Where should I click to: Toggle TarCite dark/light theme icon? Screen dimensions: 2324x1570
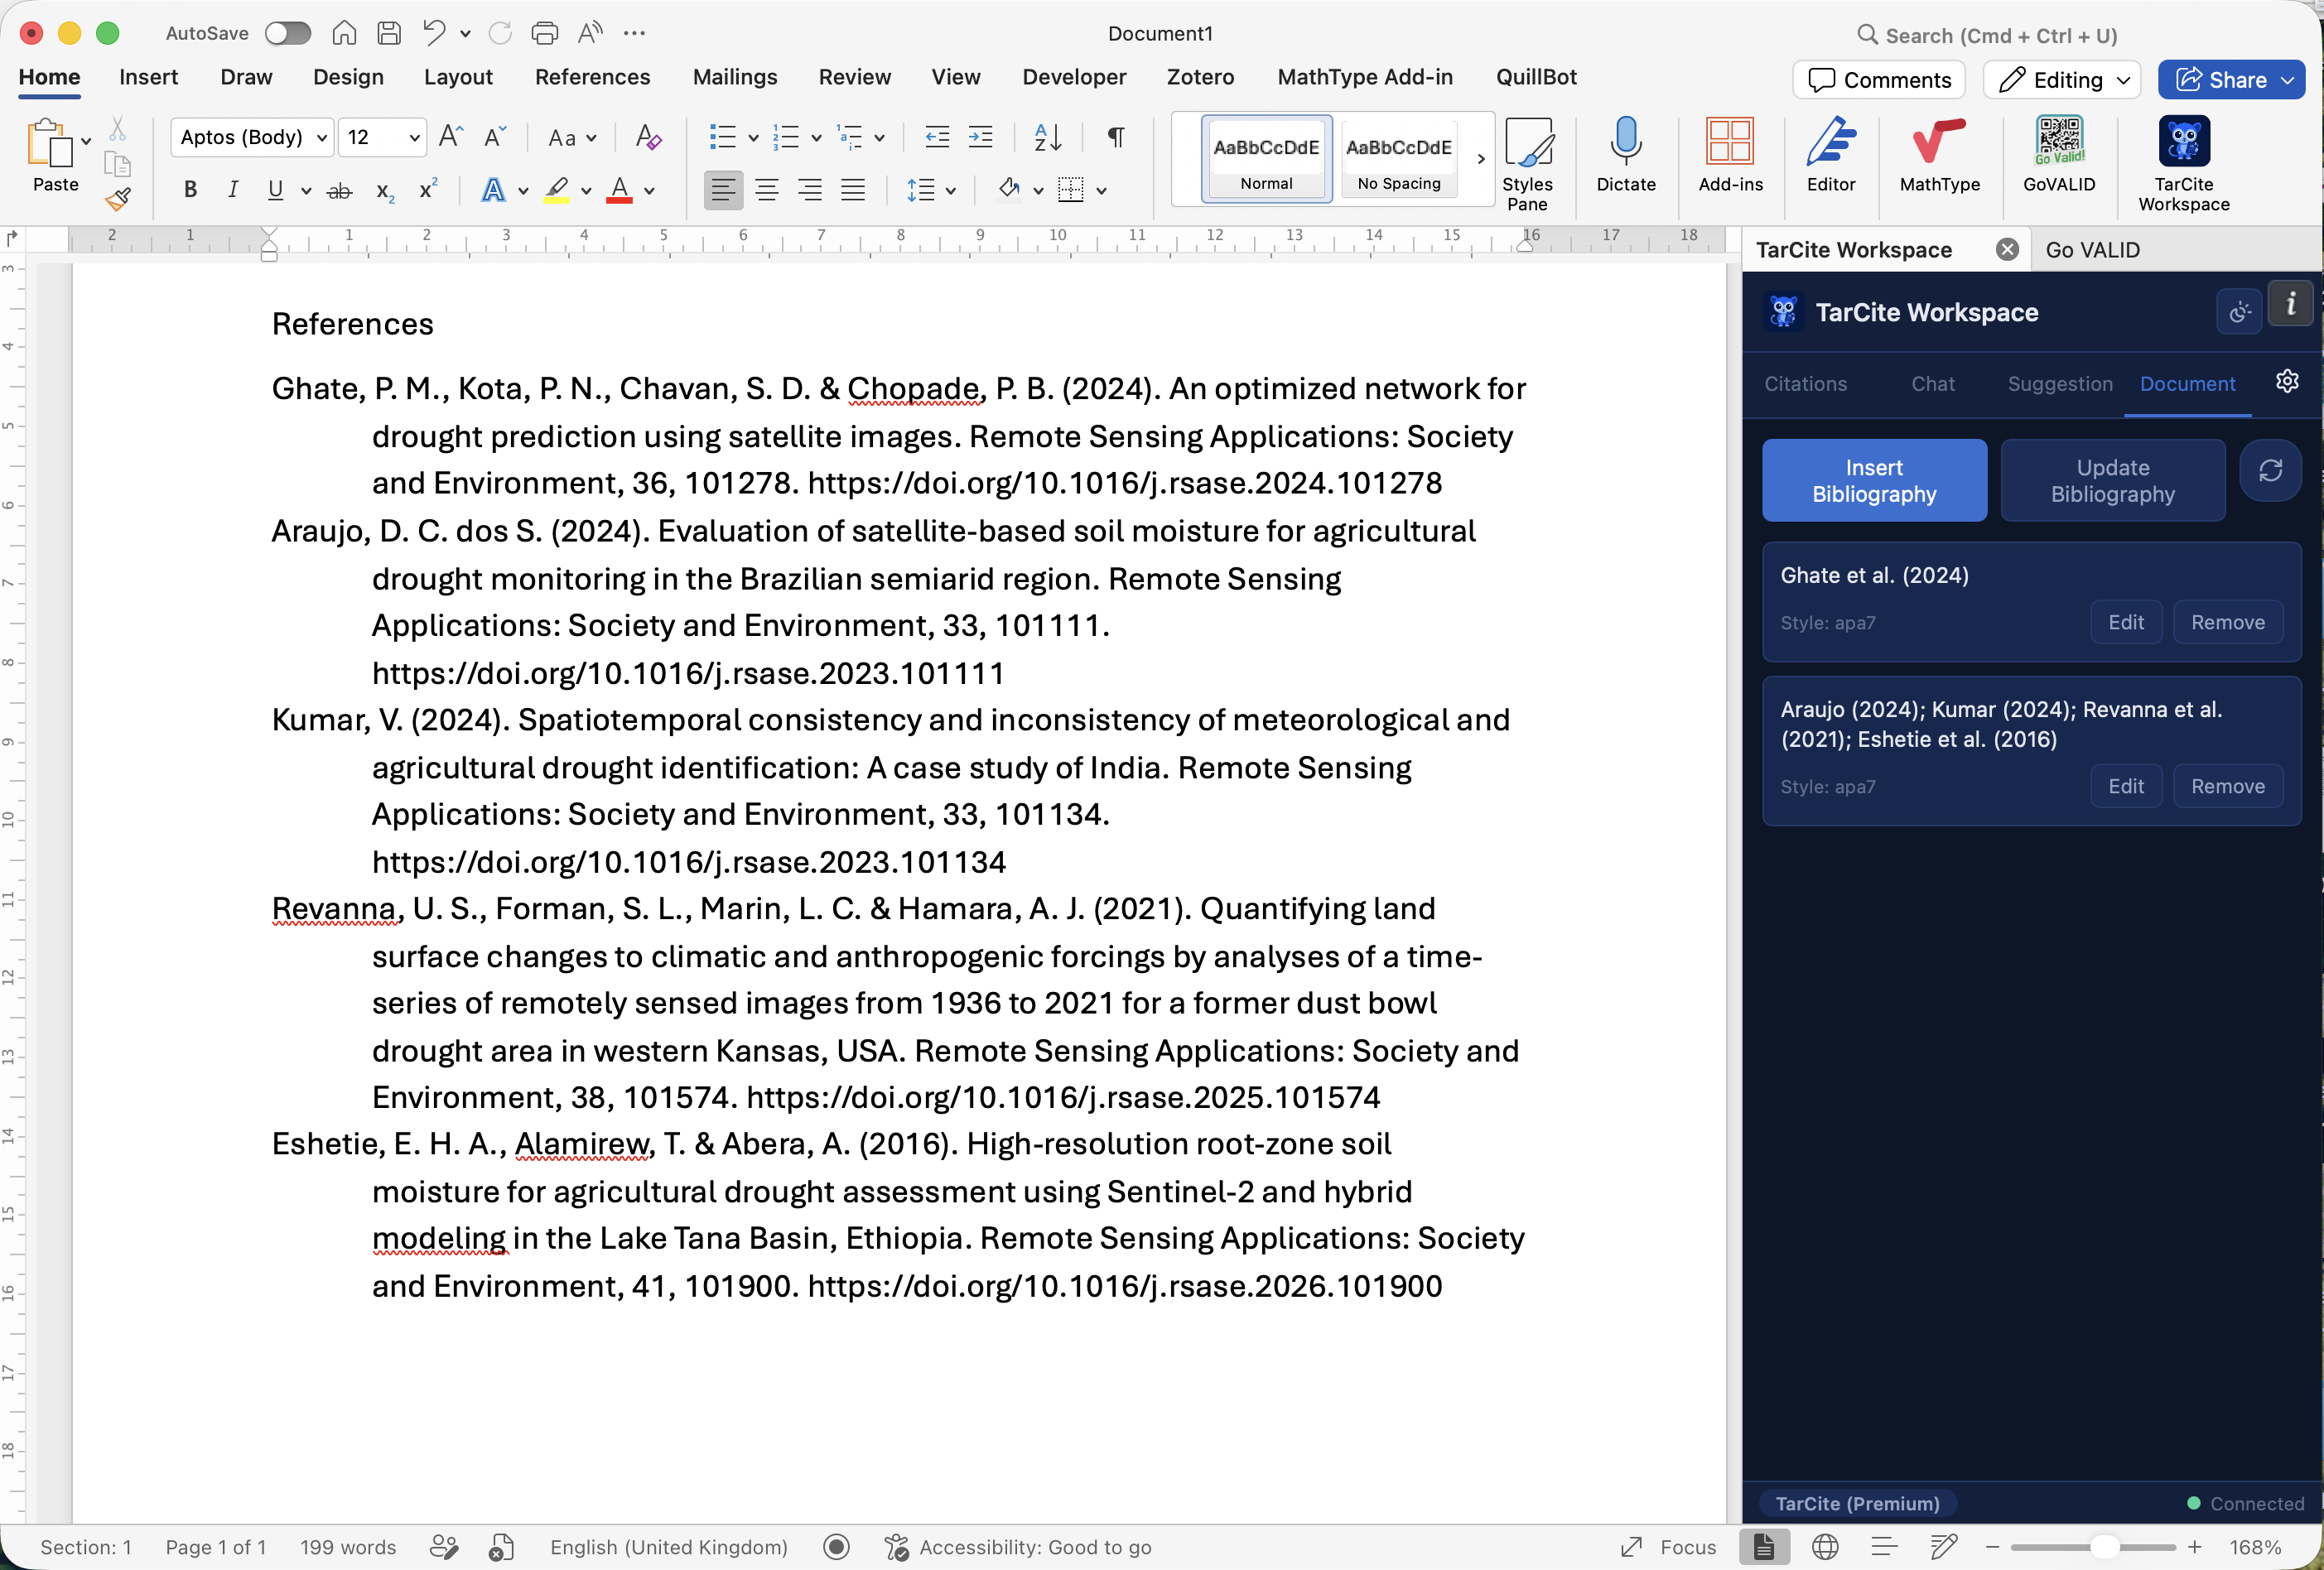[x=2239, y=312]
